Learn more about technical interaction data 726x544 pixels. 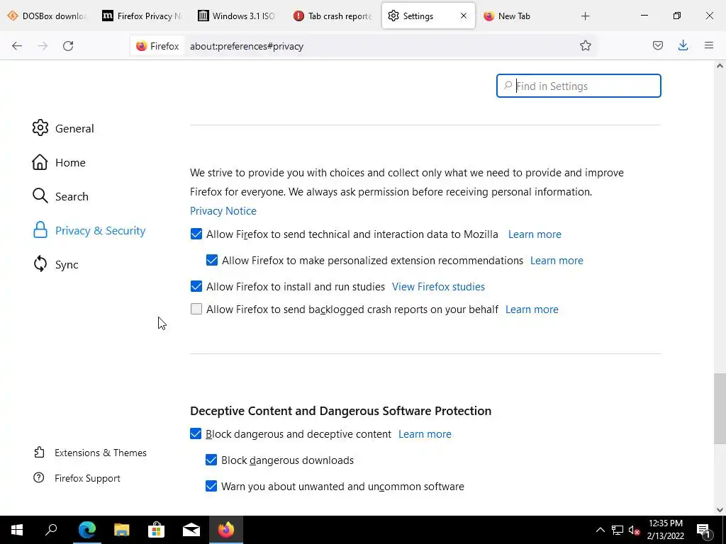pos(535,234)
